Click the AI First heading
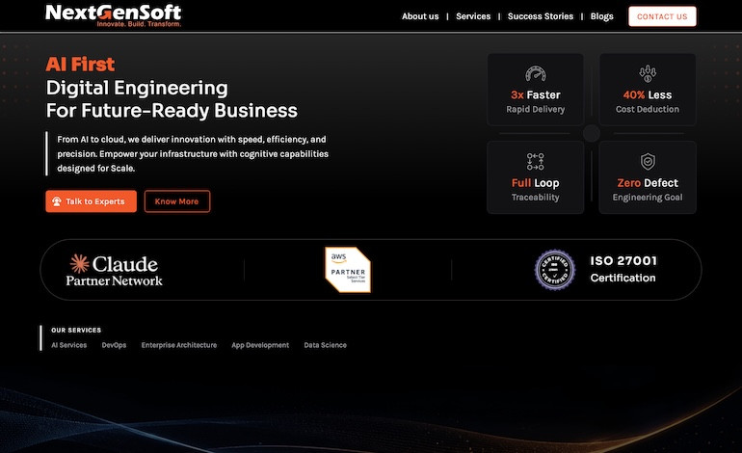This screenshot has width=742, height=453. (80, 65)
